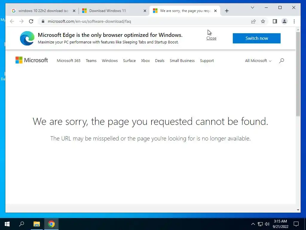Click the browser forward arrow
Viewport: 306px width, 230px height.
[x=22, y=21]
